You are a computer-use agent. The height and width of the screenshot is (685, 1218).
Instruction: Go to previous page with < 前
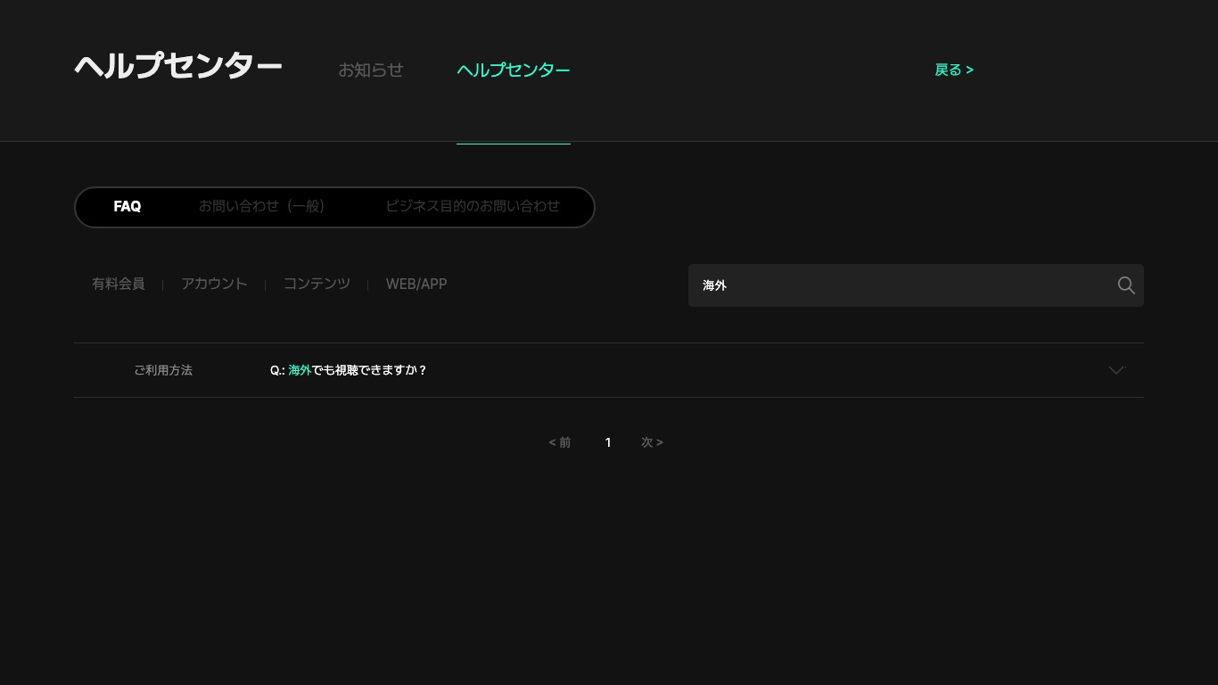[x=560, y=442]
